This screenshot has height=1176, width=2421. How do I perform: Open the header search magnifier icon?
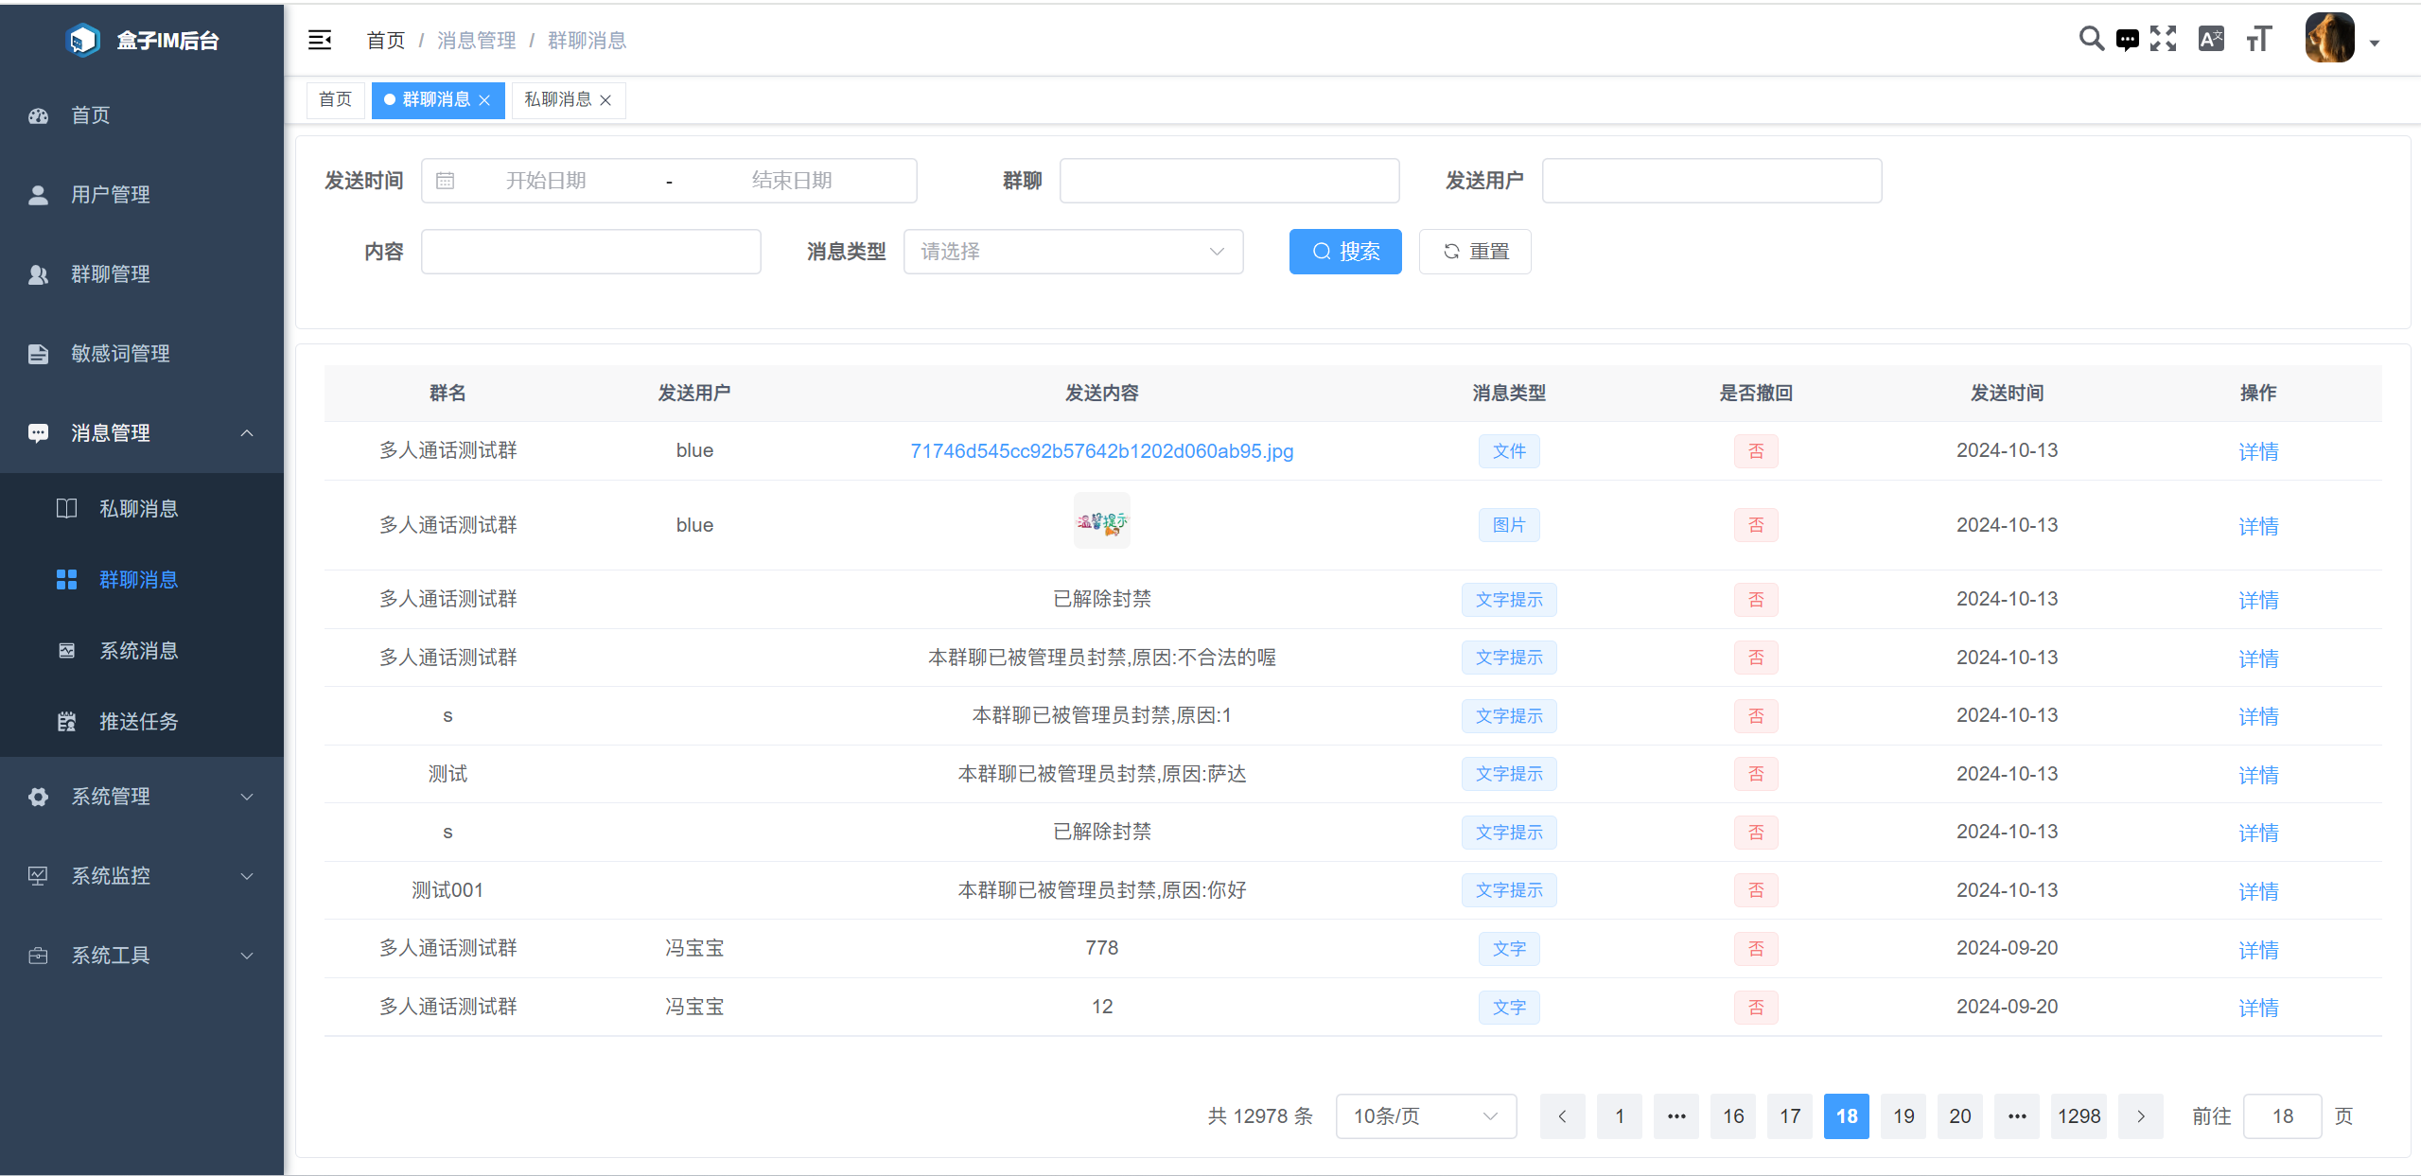tap(2091, 39)
